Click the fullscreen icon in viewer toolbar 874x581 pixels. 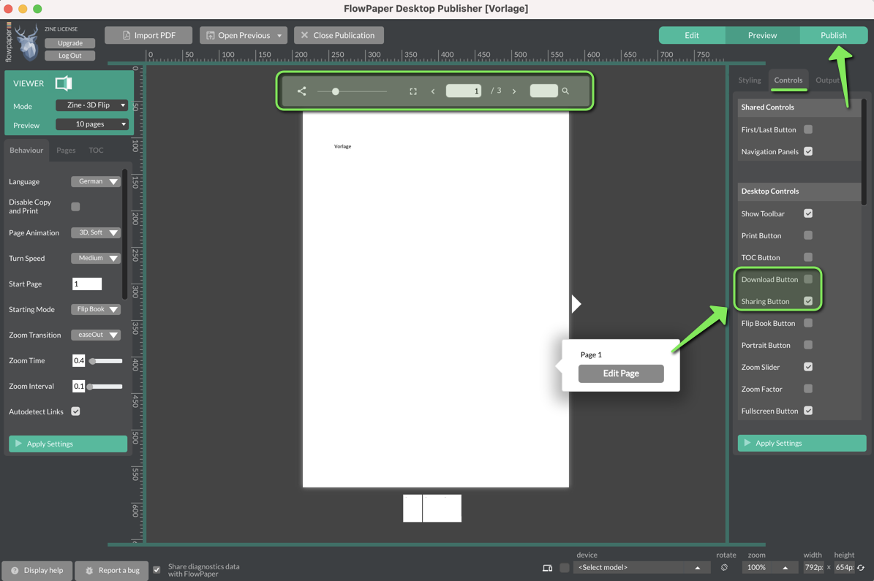[x=413, y=91]
